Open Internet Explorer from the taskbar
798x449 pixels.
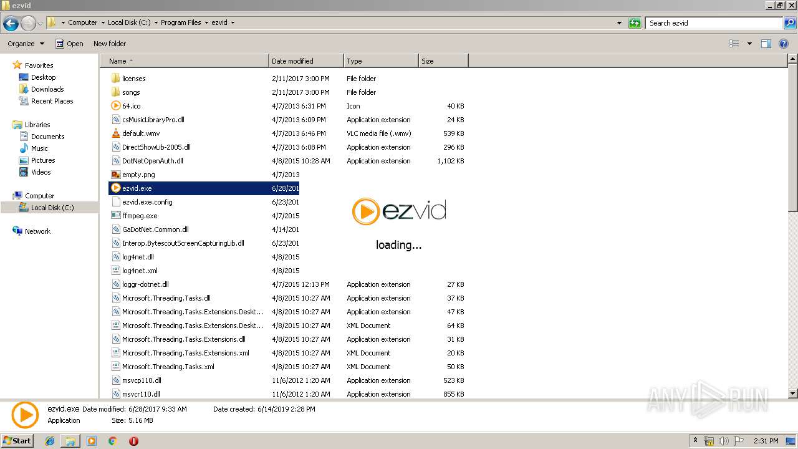coord(50,441)
